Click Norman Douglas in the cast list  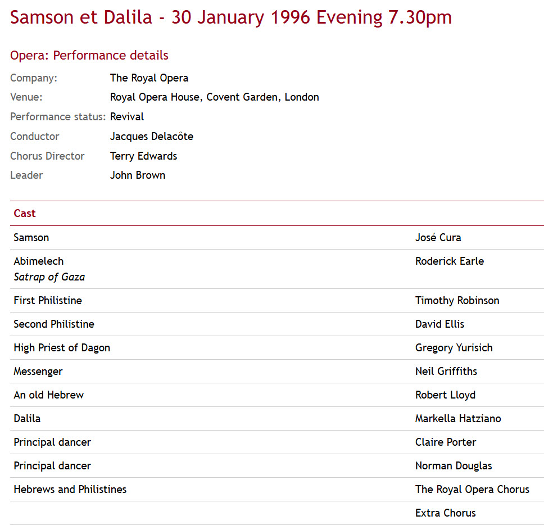pyautogui.click(x=454, y=465)
